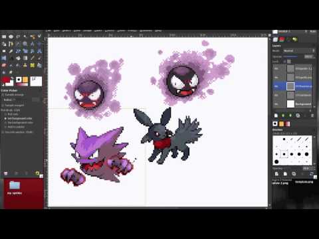The image size is (319, 239).
Task: Raise the selected layer with green up arrow
Action: [x=283, y=116]
